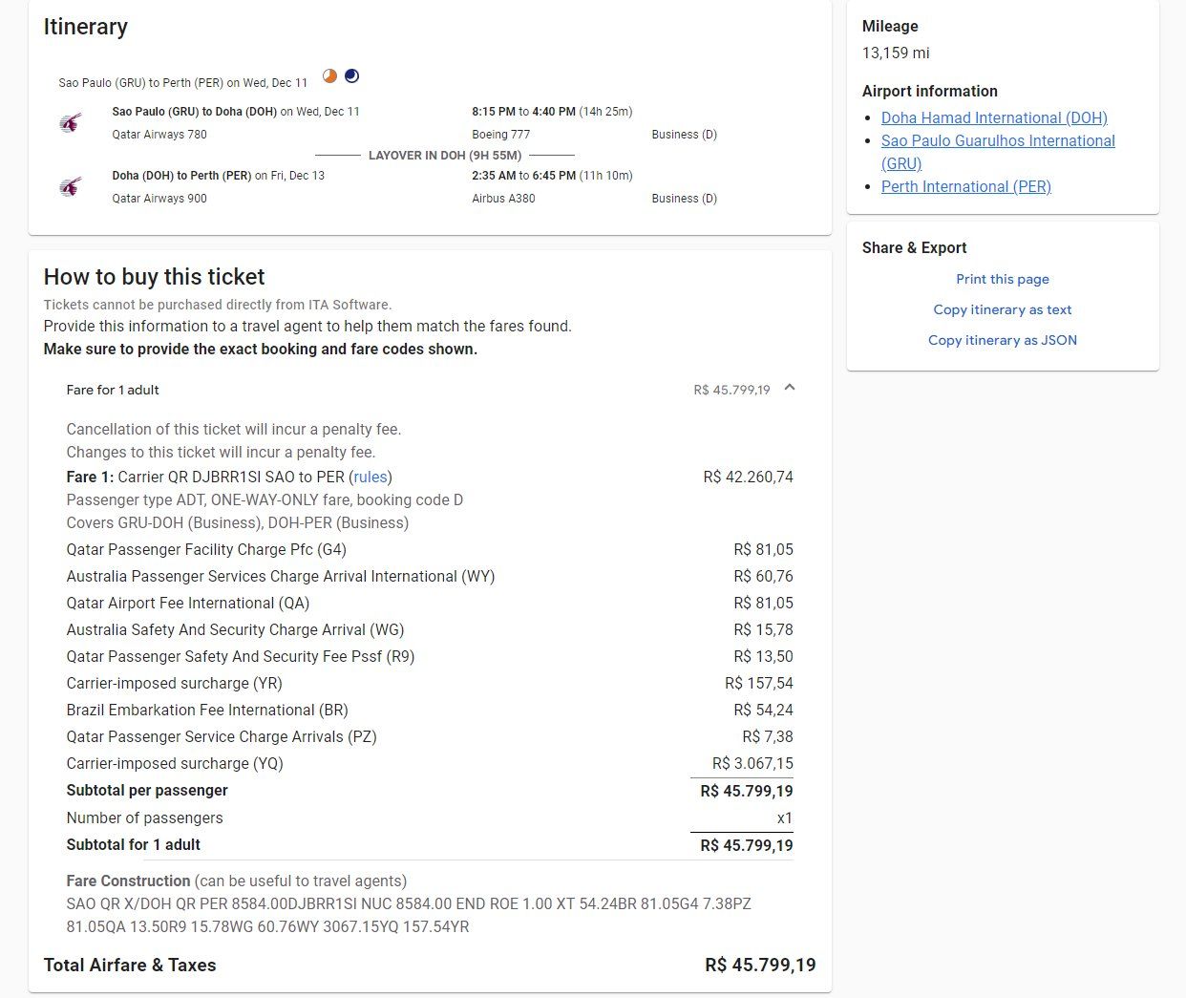Click Qatar Passenger Service Charge Arrivals (PZ)
This screenshot has width=1186, height=998.
[x=222, y=736]
